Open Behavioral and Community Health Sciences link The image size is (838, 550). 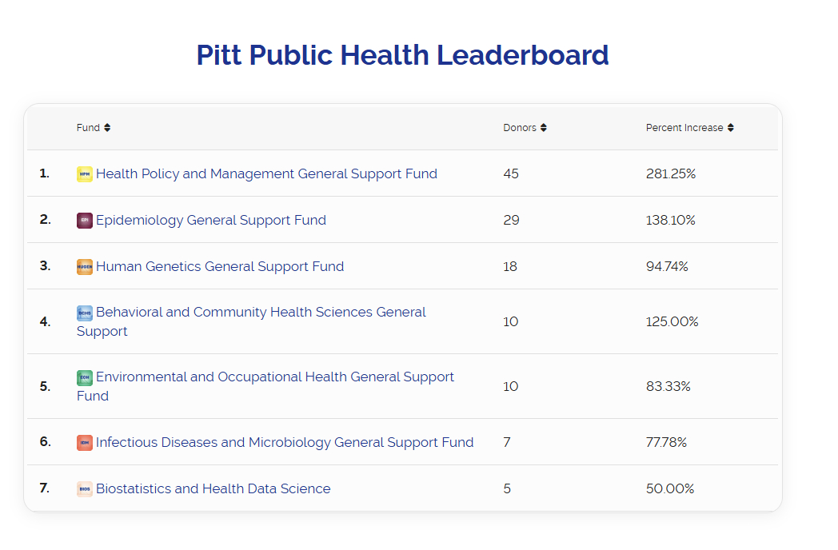pyautogui.click(x=261, y=313)
